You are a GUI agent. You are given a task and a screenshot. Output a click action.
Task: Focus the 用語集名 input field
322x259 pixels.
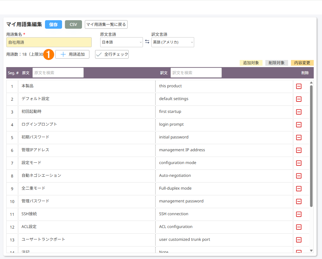[49, 42]
